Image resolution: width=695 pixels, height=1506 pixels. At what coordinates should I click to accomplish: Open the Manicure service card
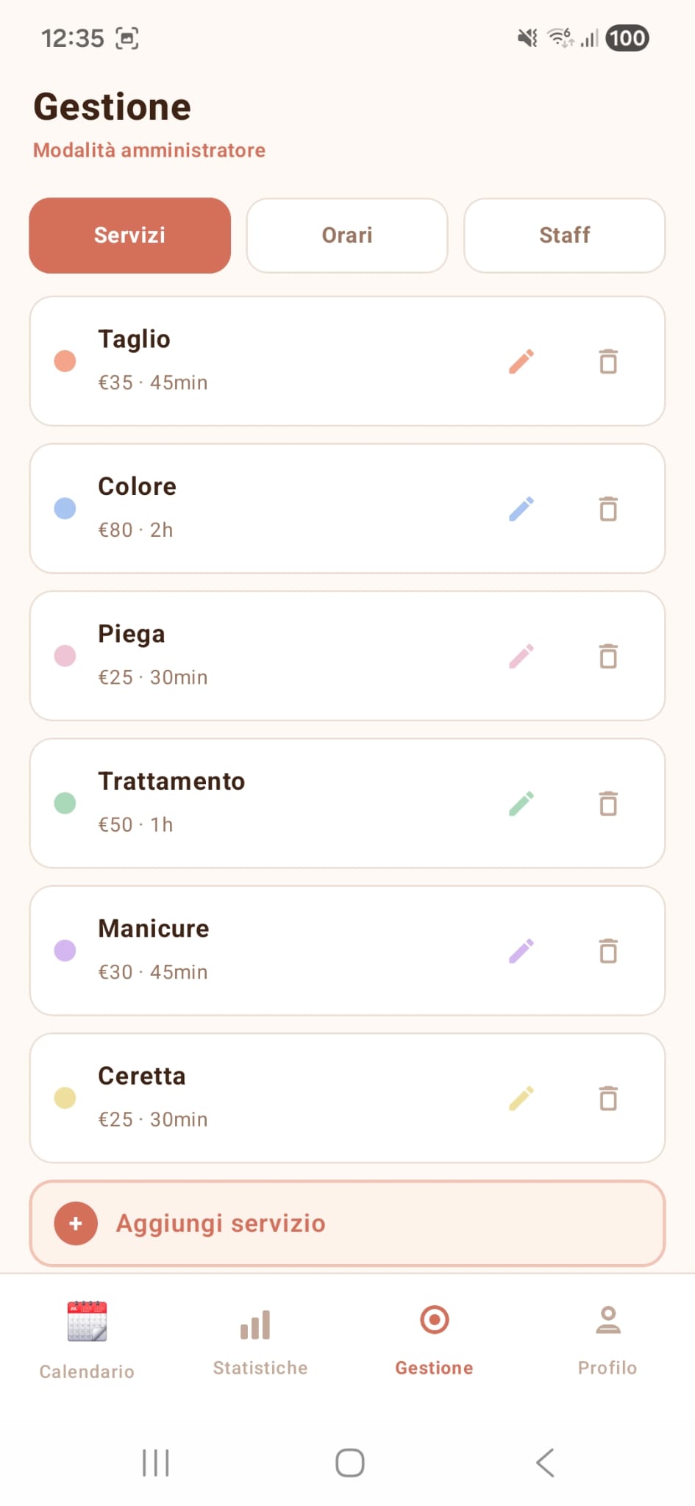[347, 951]
